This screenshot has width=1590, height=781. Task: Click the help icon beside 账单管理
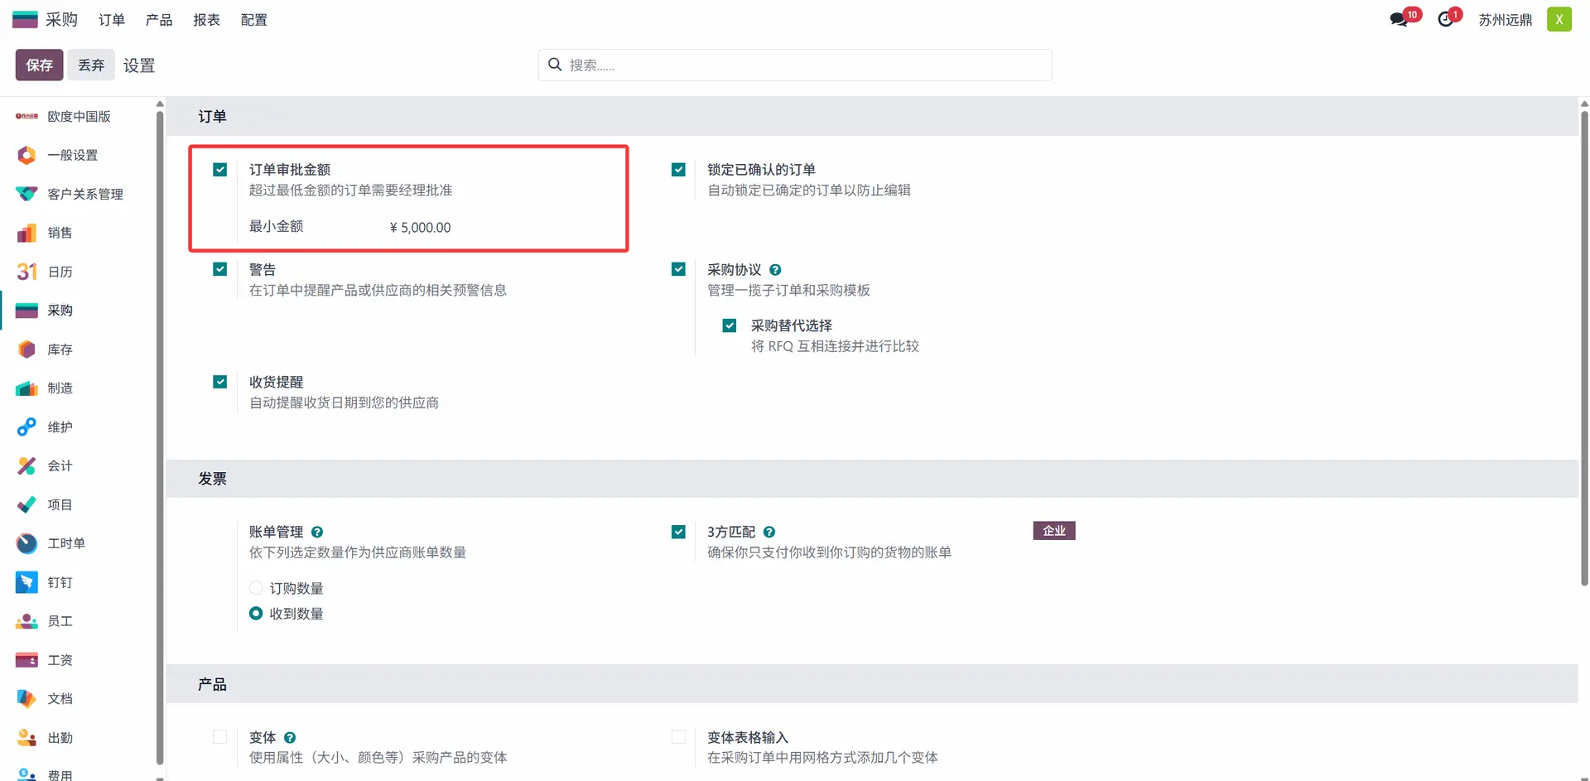[x=317, y=533]
